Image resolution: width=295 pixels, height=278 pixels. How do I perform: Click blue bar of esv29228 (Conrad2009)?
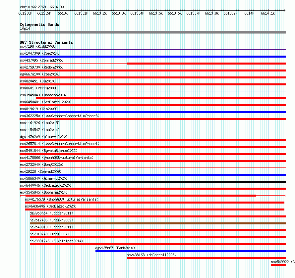tap(152, 175)
